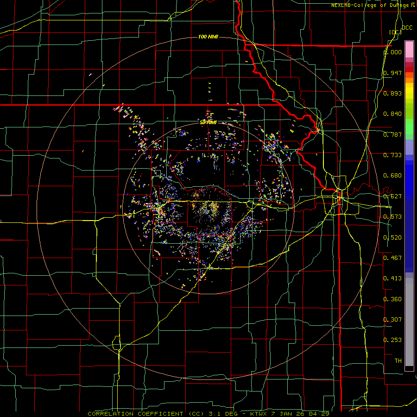Select the 0.947 scale value
Screen dimensions: 417x417
[x=392, y=73]
